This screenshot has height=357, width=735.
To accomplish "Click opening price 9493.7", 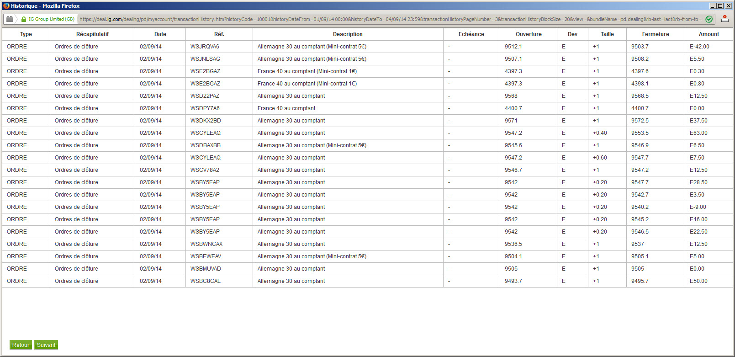I will [513, 281].
